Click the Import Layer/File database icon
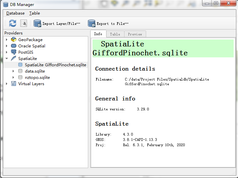 point(37,24)
